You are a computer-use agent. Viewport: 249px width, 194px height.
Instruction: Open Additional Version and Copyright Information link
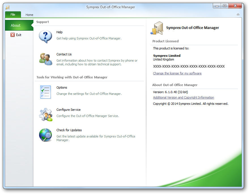184,97
